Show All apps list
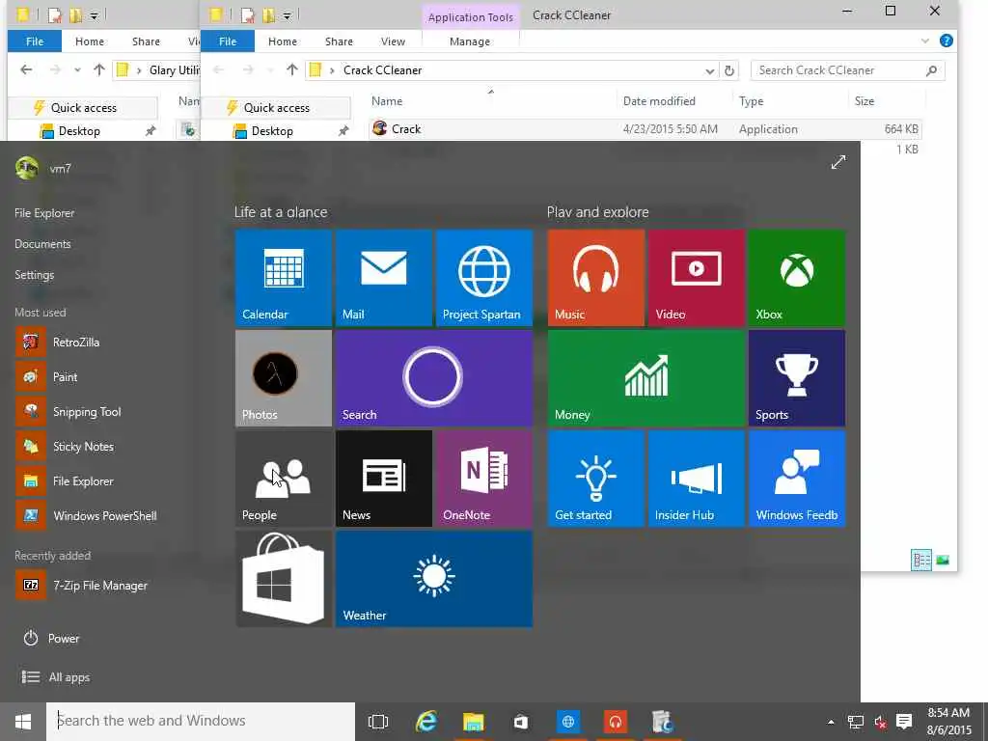Viewport: 988px width, 741px height. click(x=56, y=677)
